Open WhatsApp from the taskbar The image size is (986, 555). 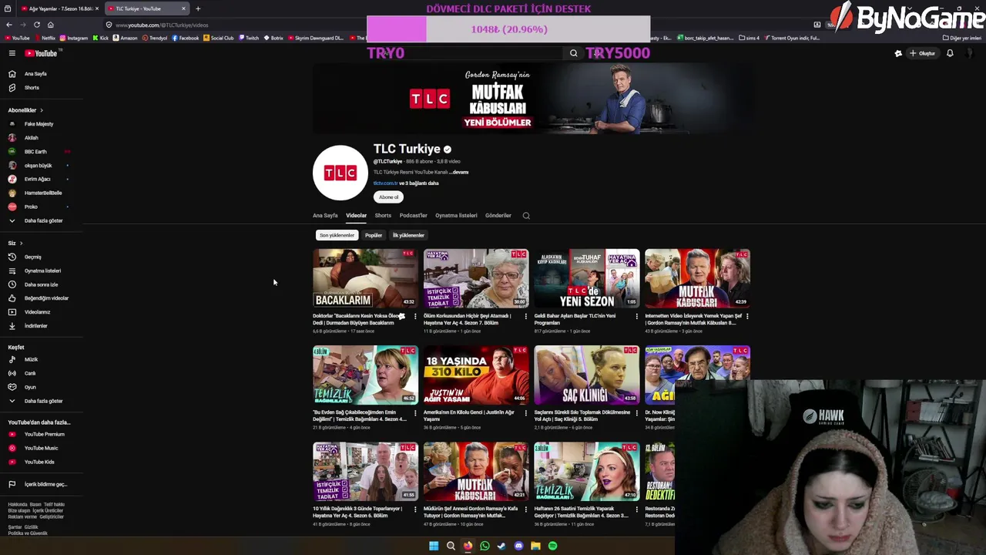tap(485, 546)
